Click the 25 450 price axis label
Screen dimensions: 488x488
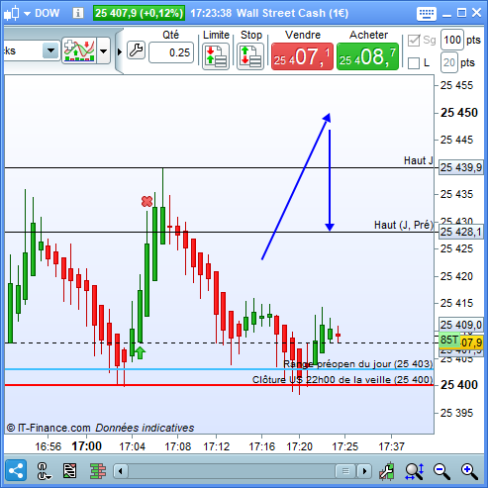pos(459,113)
